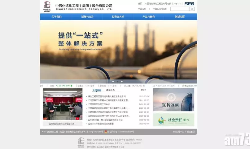Viewport: 250px width, 149px height.
Task: Open 公司召开2021年工作会议 news item
Action: tap(99, 104)
